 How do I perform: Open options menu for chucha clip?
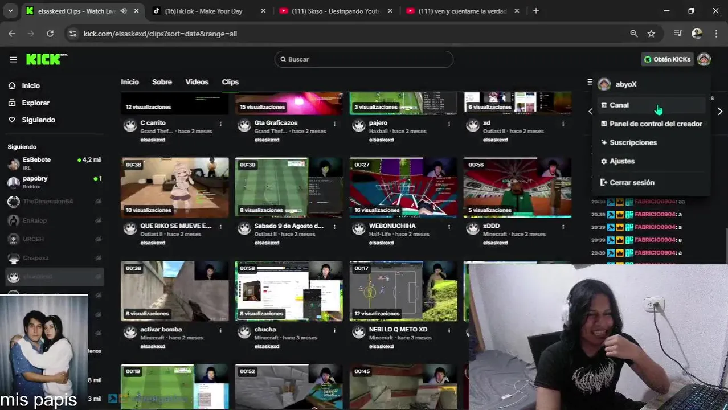(335, 330)
